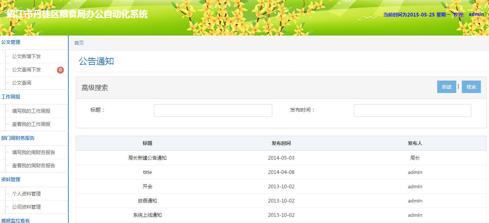This screenshot has width=489, height=223.
Task: Expand the 资料管理 section header
Action: (x=11, y=179)
